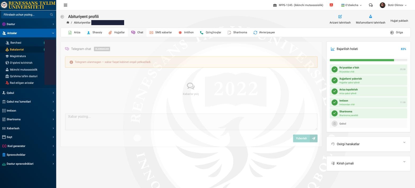Click the Yuborish send button
Image resolution: width=415 pixels, height=188 pixels.
coord(305,138)
